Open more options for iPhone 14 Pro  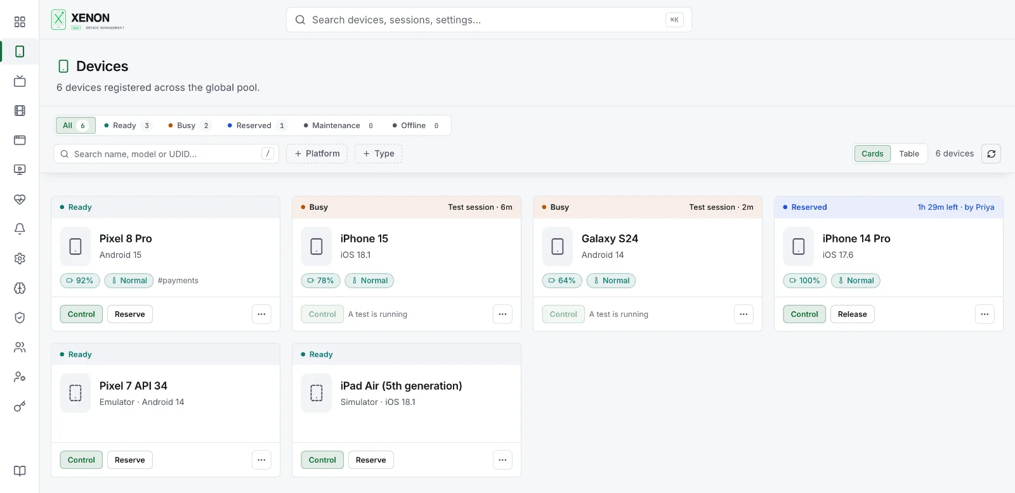tap(985, 314)
